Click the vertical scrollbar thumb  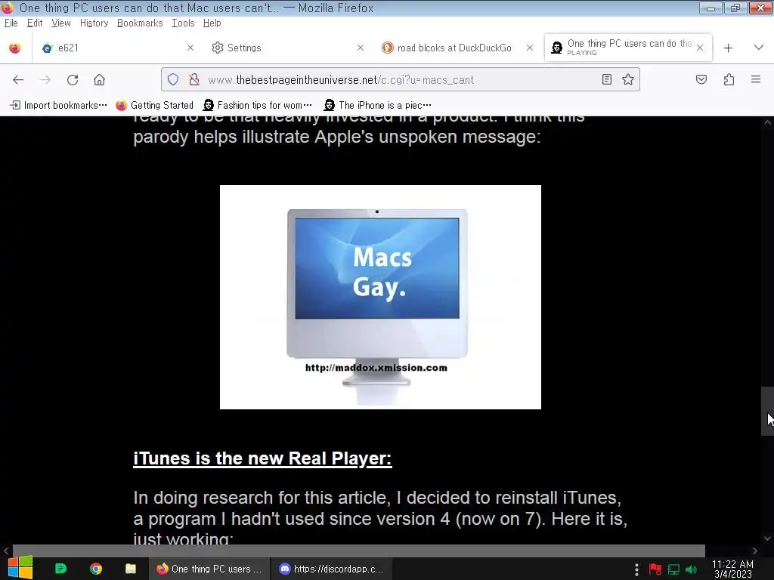point(767,411)
